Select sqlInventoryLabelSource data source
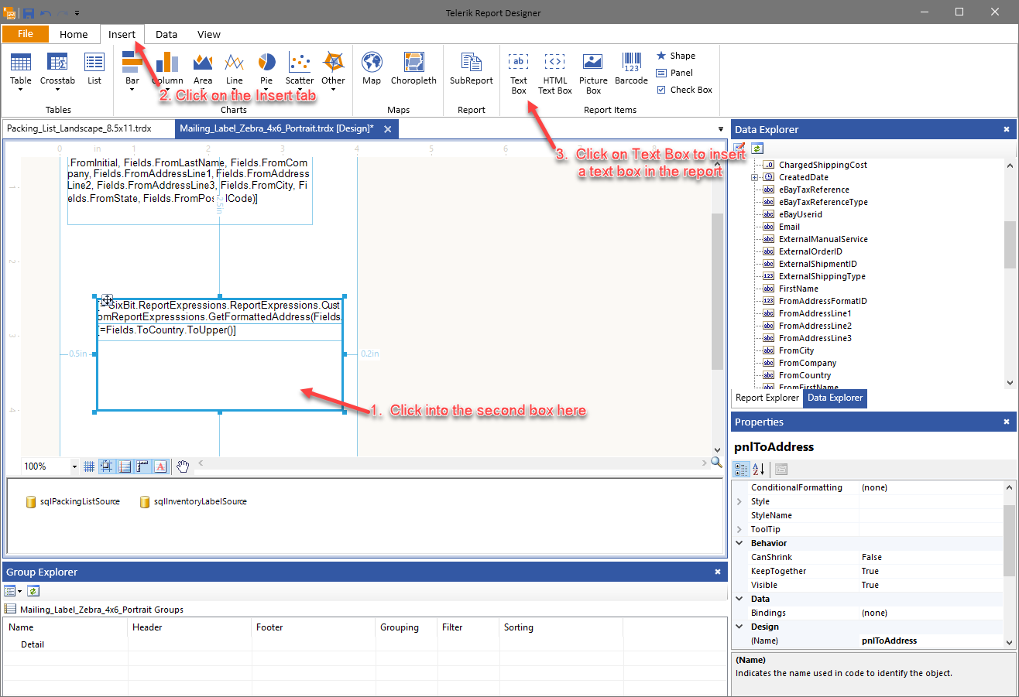Viewport: 1019px width, 697px height. [193, 501]
